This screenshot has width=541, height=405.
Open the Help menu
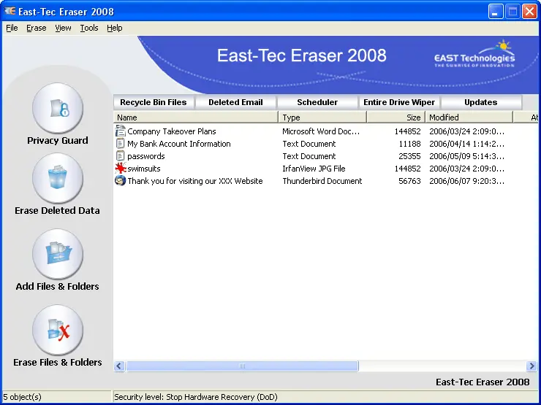coord(115,28)
